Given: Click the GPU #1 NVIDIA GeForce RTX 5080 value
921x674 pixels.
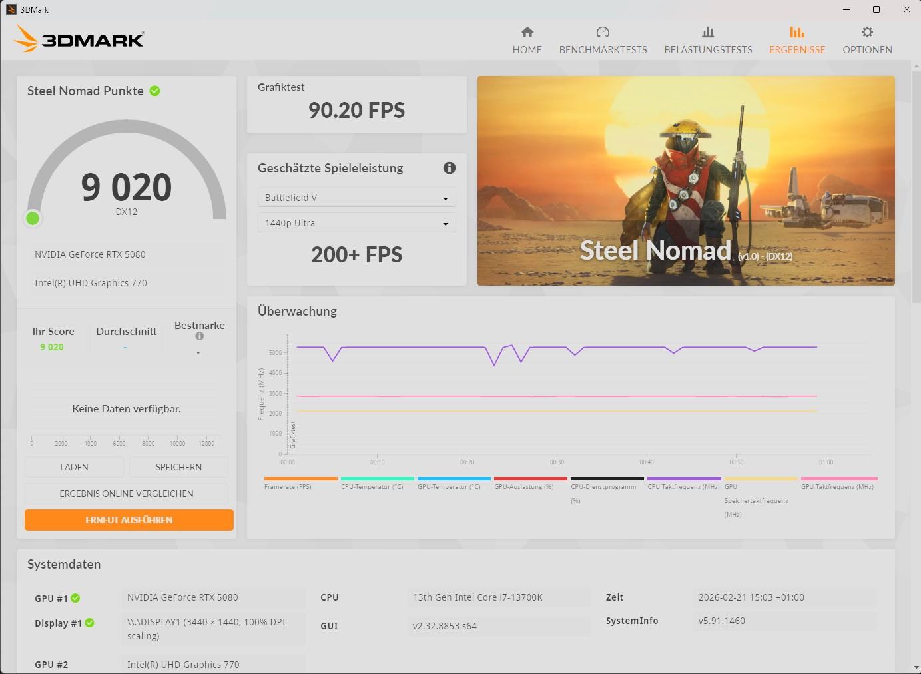Looking at the screenshot, I should (x=213, y=597).
